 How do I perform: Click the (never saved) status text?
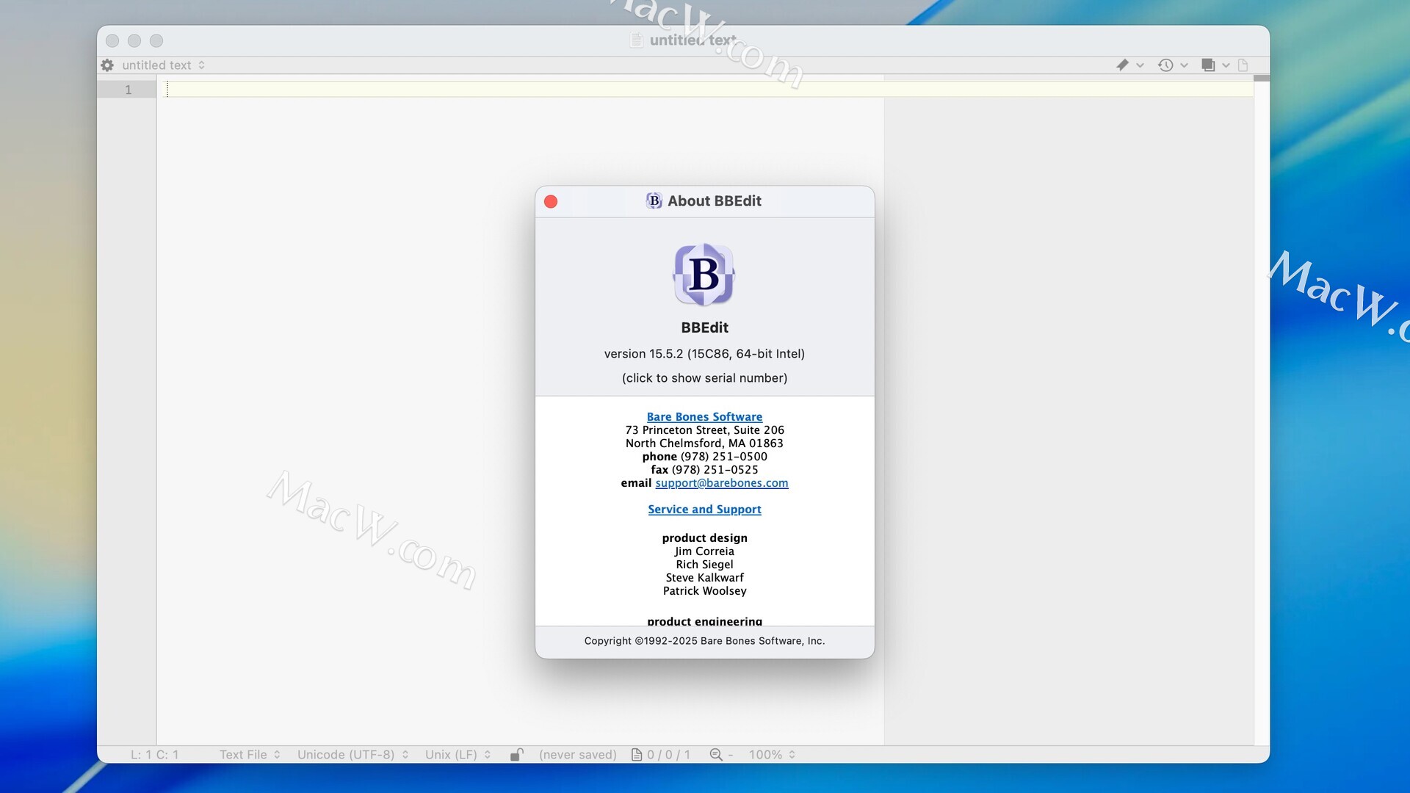tap(578, 754)
